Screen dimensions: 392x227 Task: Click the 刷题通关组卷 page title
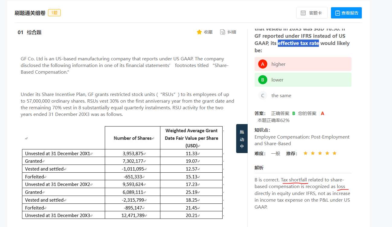click(30, 13)
